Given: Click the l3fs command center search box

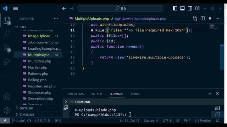Looking at the screenshot, I should pyautogui.click(x=120, y=8).
